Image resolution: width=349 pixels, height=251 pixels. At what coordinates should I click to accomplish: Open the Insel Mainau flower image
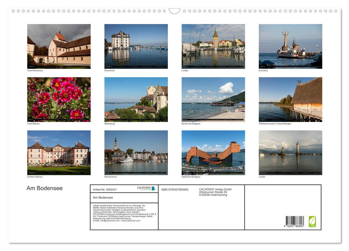pyautogui.click(x=59, y=99)
